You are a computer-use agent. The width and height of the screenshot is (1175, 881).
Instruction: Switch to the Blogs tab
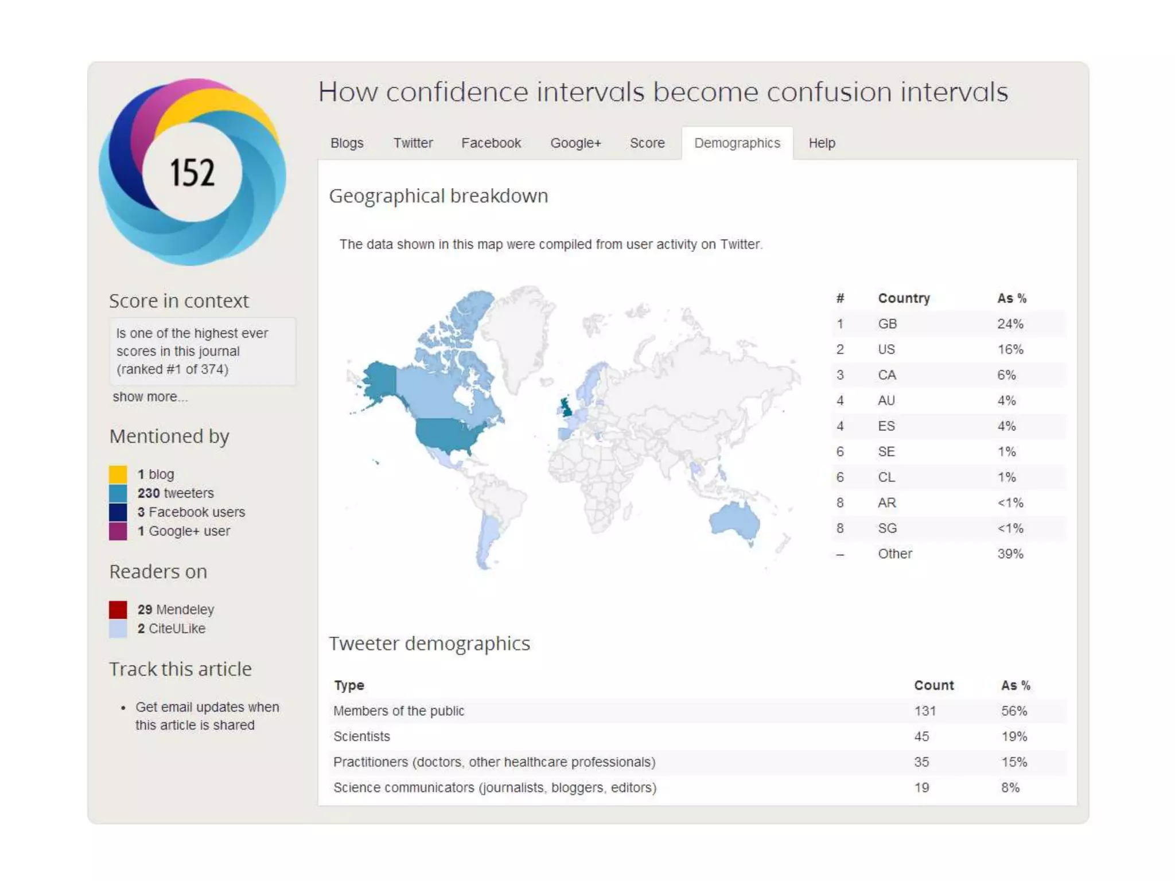[x=347, y=143]
